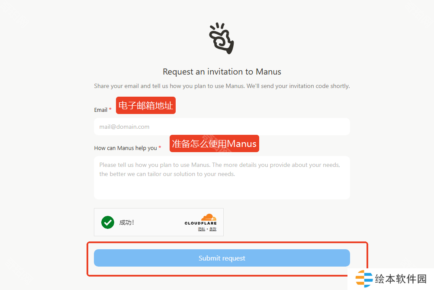This screenshot has height=290, width=434.
Task: Click the 绘本软件园 watermark text
Action: pyautogui.click(x=401, y=279)
